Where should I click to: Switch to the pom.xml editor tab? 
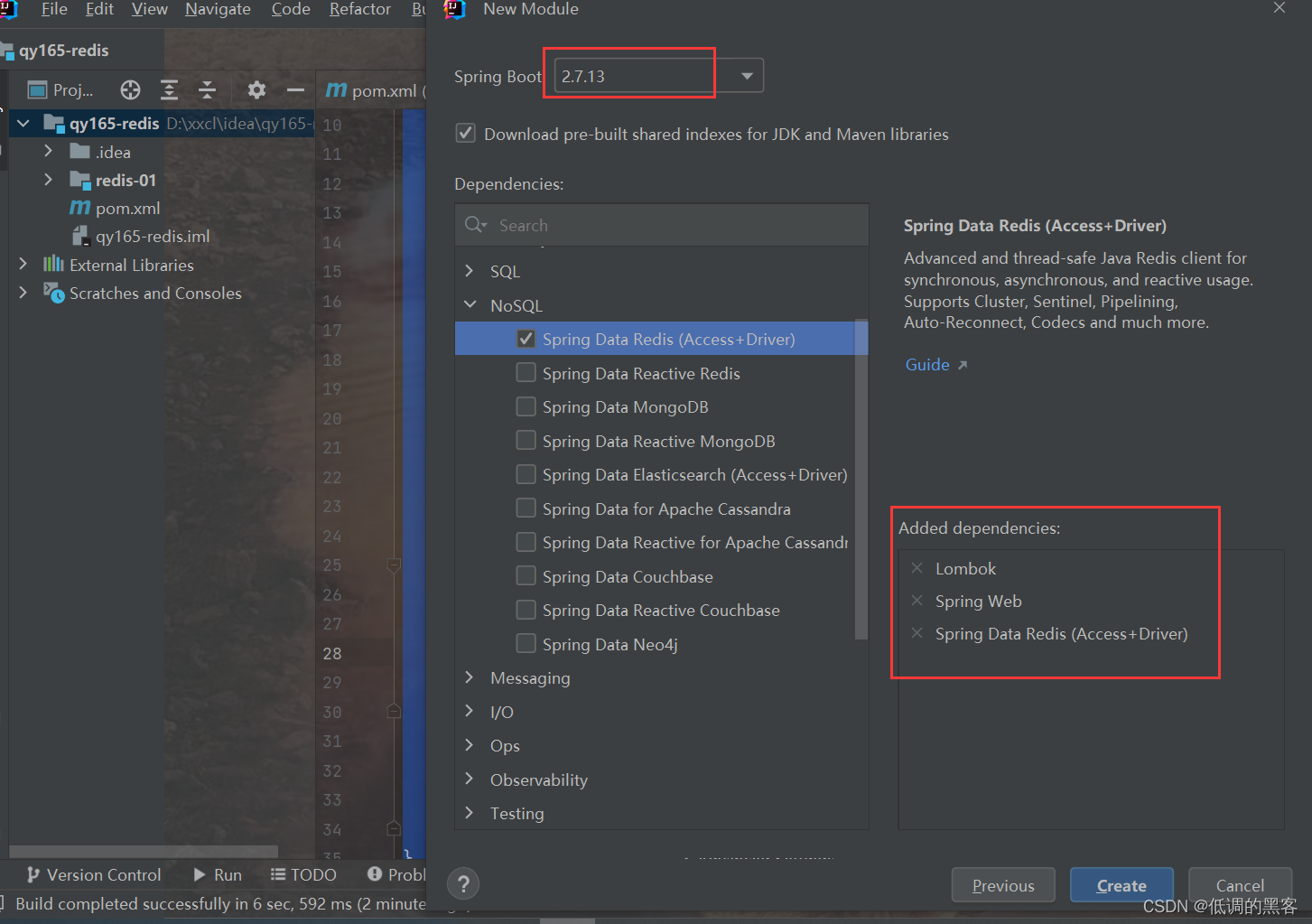pyautogui.click(x=375, y=90)
